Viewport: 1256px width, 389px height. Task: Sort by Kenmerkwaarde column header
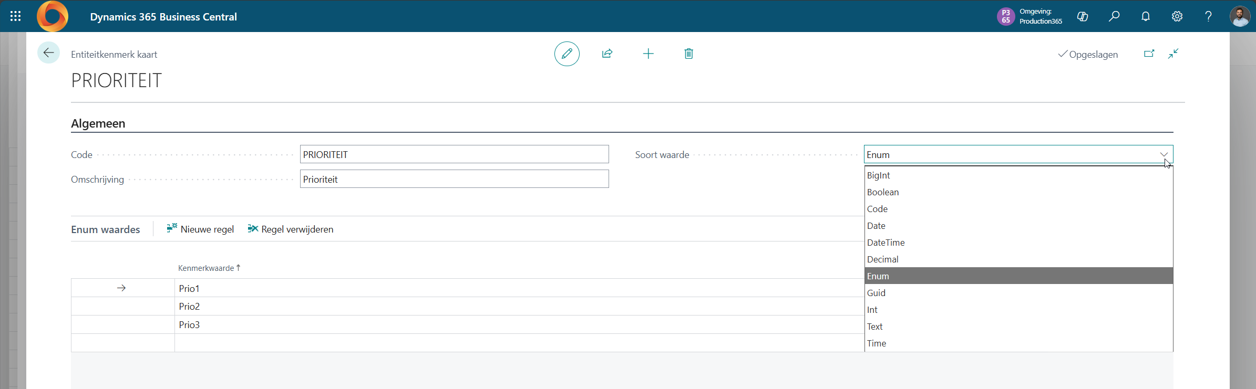(206, 268)
